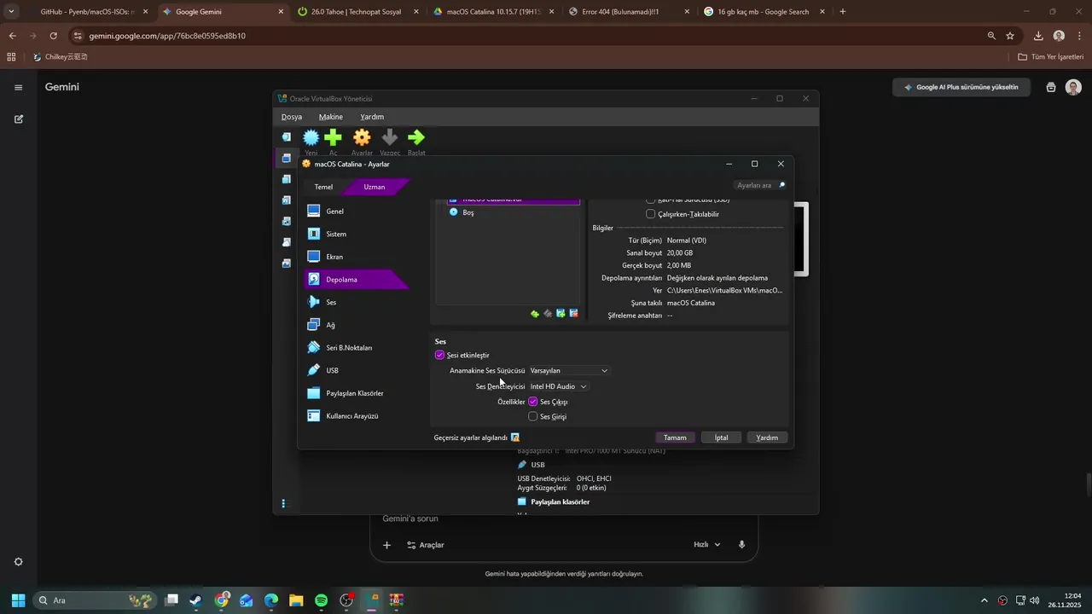The image size is (1092, 614).
Task: Click the Yeni (new machine) toolbar icon
Action: (x=311, y=137)
